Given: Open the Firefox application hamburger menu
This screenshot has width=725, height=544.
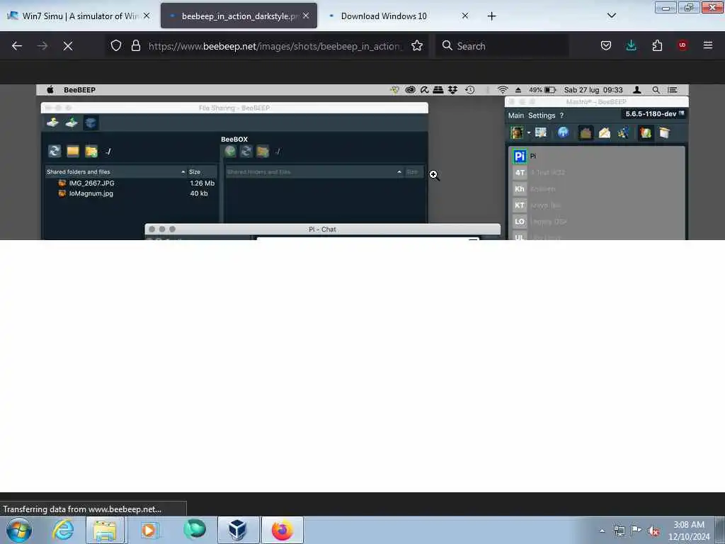Looking at the screenshot, I should point(708,45).
